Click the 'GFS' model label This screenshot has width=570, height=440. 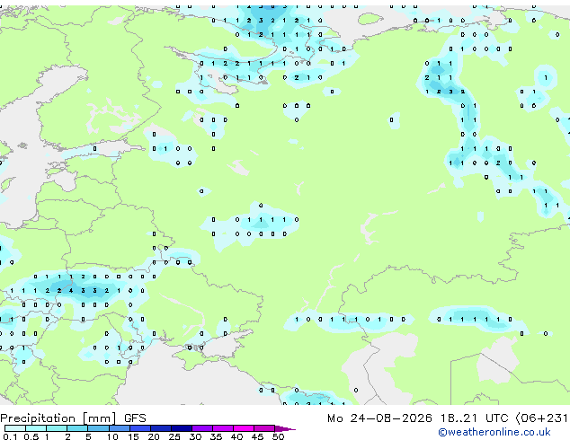click(135, 418)
